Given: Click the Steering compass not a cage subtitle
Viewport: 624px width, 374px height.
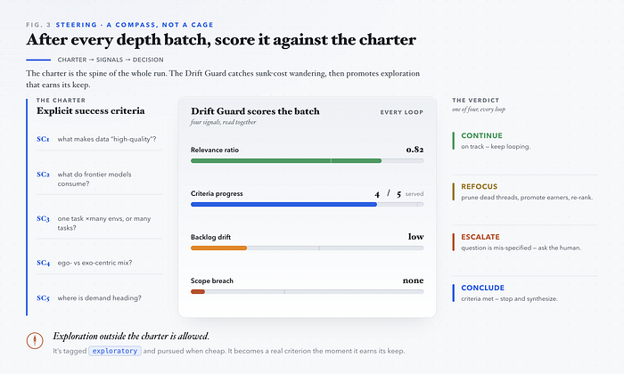Looking at the screenshot, I should point(135,25).
